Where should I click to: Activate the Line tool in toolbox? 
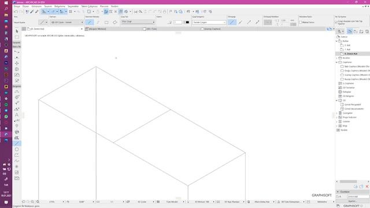coord(17,143)
